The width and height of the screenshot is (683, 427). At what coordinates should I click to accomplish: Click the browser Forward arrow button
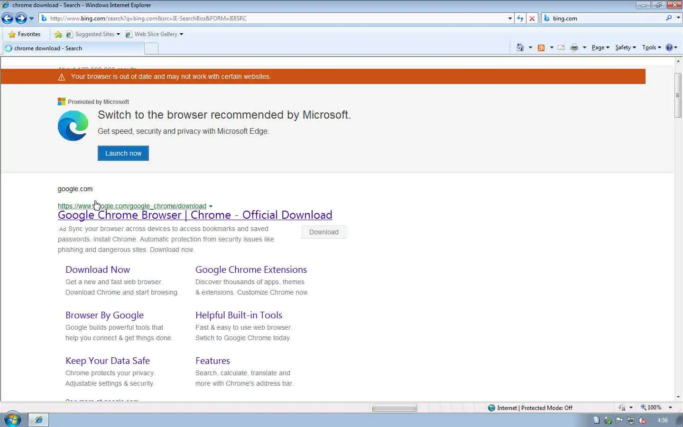pyautogui.click(x=21, y=19)
